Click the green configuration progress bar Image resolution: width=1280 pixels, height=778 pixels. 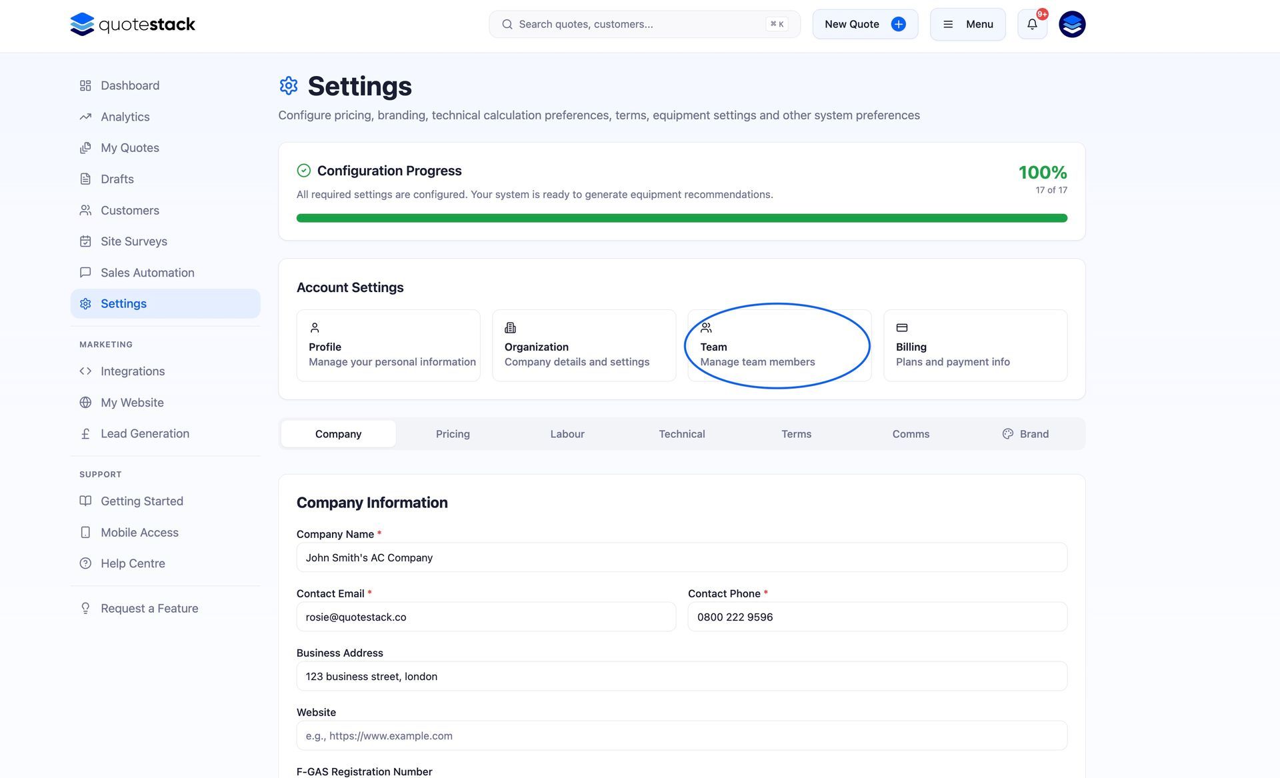pyautogui.click(x=681, y=218)
